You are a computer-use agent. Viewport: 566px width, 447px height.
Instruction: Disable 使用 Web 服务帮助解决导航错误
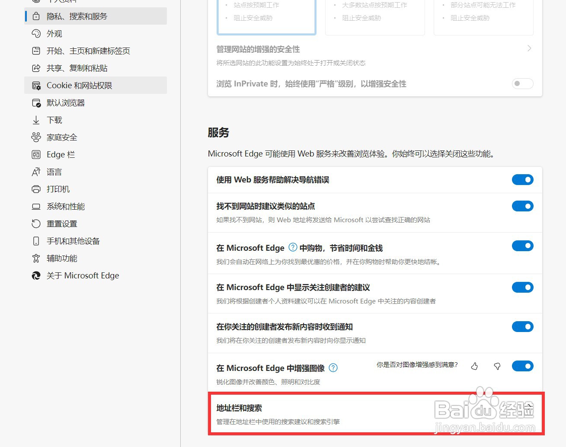(522, 179)
